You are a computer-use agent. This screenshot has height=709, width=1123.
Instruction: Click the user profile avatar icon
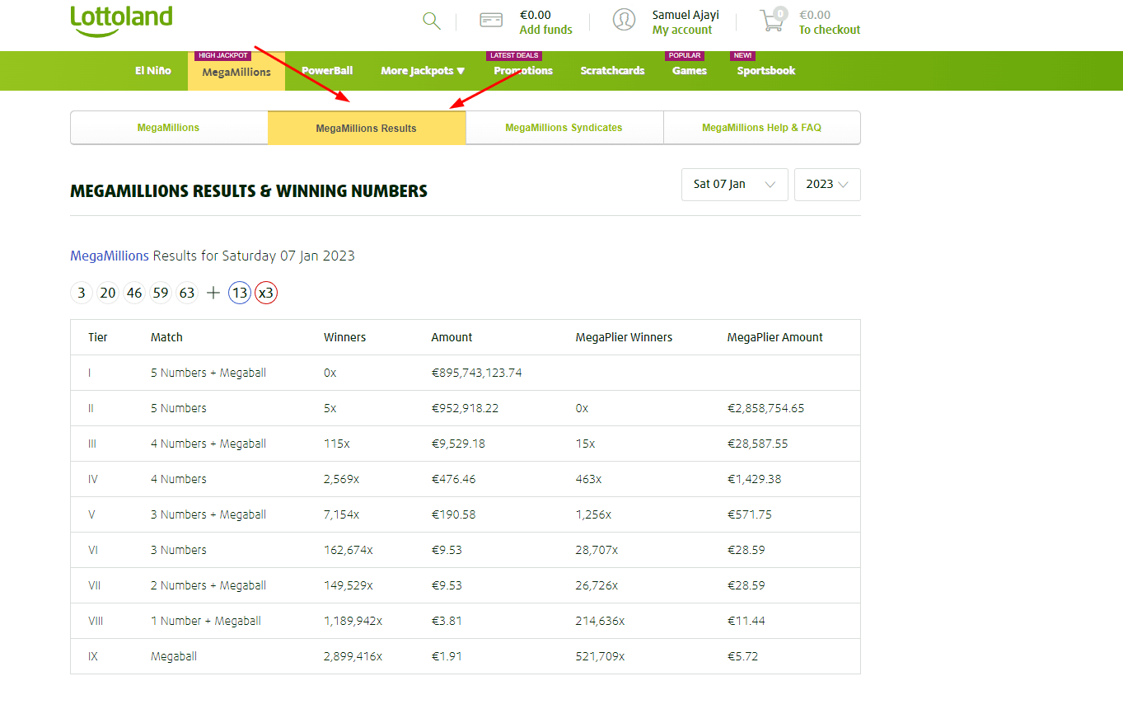click(x=624, y=20)
